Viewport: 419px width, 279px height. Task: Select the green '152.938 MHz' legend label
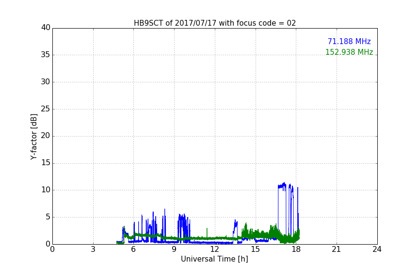(349, 52)
